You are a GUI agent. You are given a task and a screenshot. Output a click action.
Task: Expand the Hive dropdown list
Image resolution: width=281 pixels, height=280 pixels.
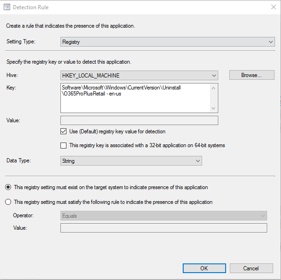point(139,75)
